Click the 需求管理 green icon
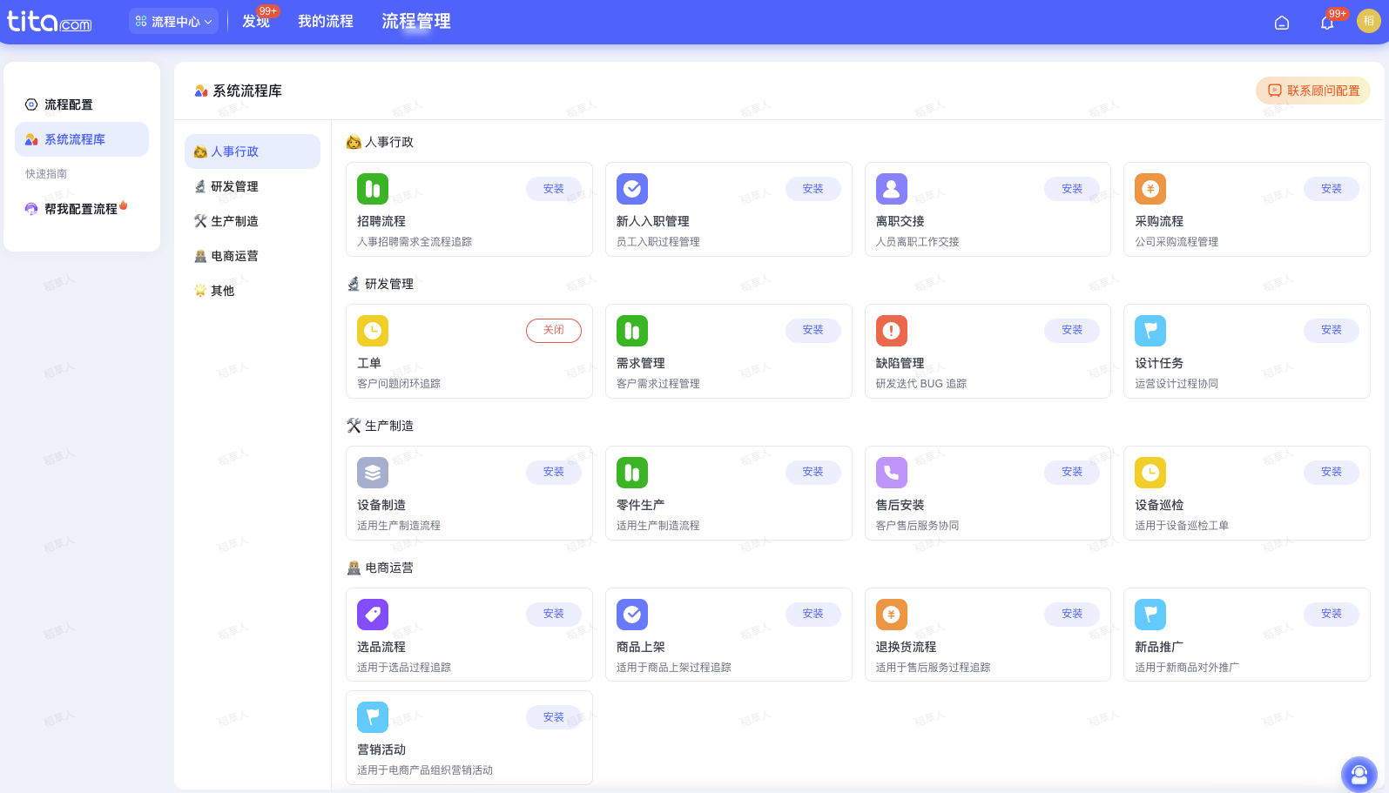Screen dimensions: 1389x793 632,331
